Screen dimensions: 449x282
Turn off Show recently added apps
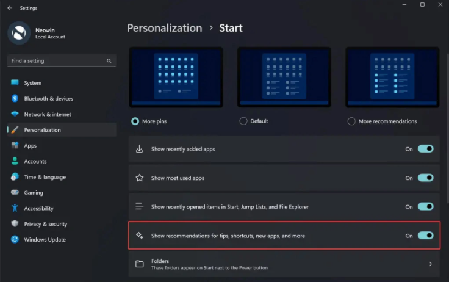click(425, 149)
